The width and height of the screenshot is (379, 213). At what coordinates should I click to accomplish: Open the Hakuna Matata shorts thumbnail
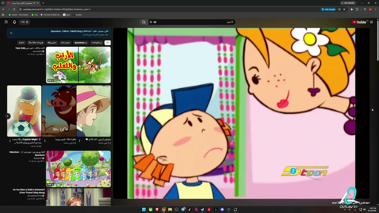[59, 111]
